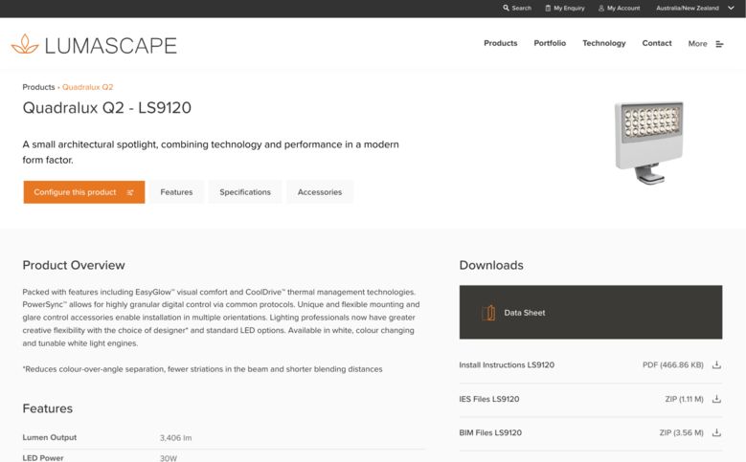Open the Australia/New Zealand region dropdown arrow
Viewport: 746px width, 462px height.
[x=731, y=8]
